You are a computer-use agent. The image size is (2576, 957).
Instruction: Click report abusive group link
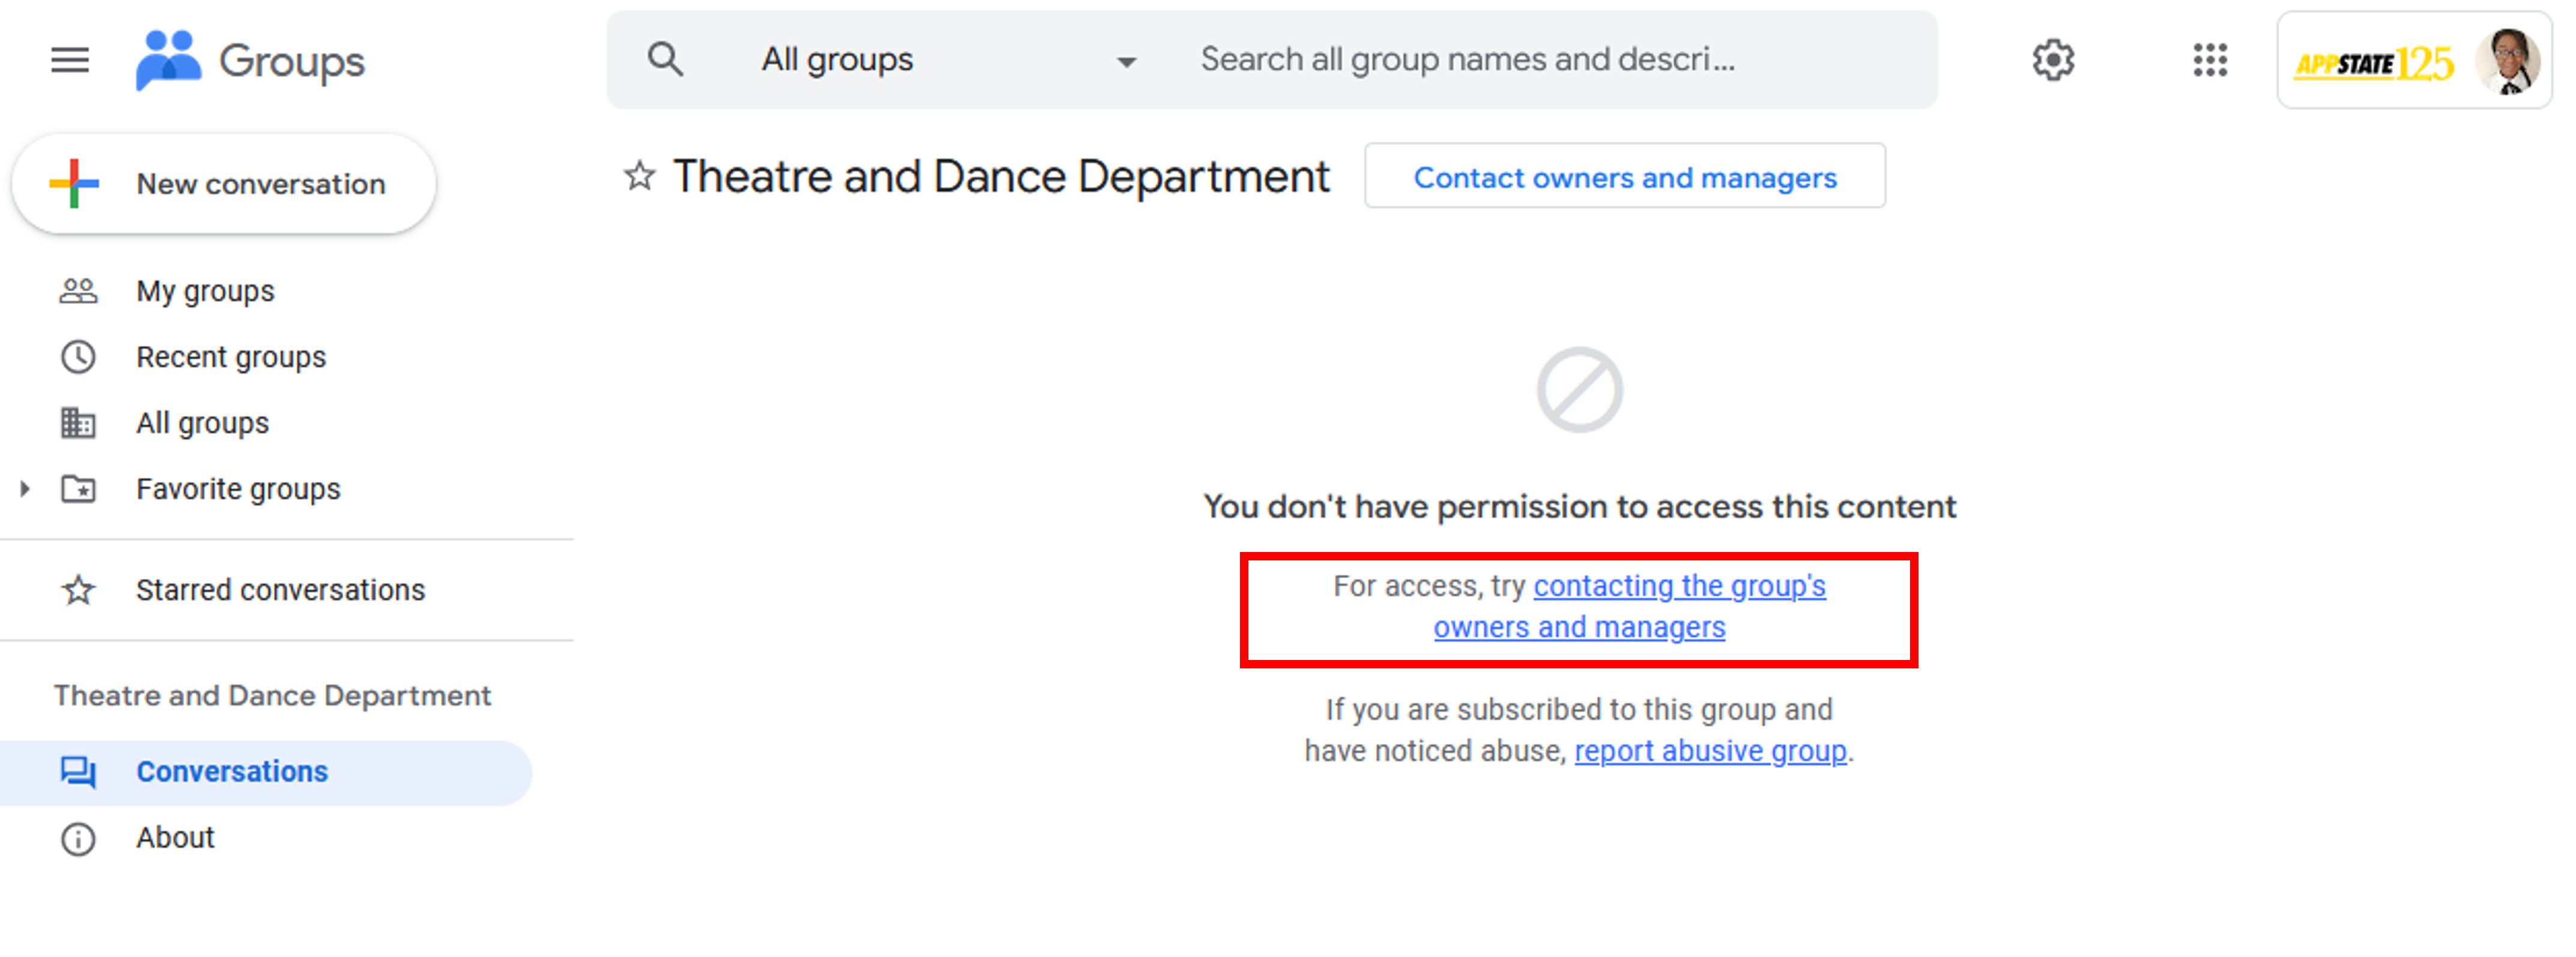[x=1710, y=750]
